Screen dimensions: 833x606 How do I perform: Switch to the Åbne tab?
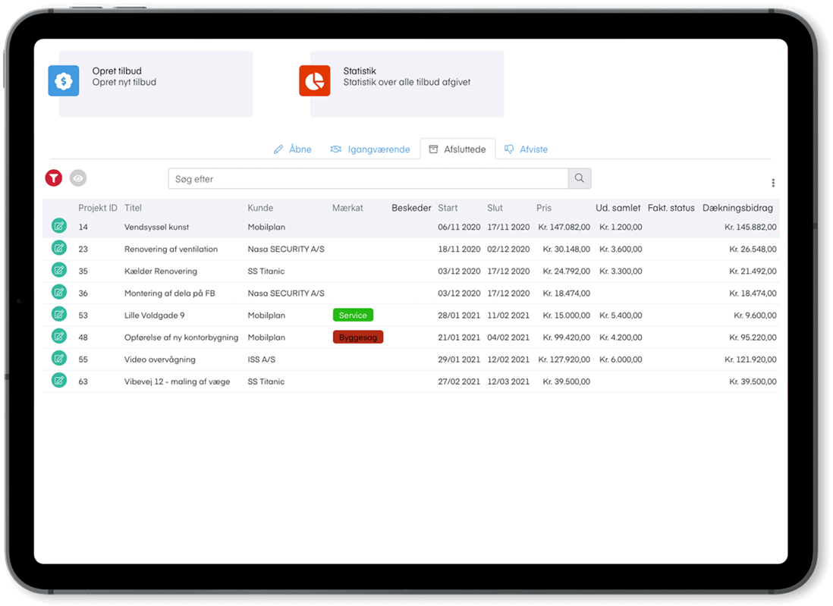pyautogui.click(x=293, y=149)
